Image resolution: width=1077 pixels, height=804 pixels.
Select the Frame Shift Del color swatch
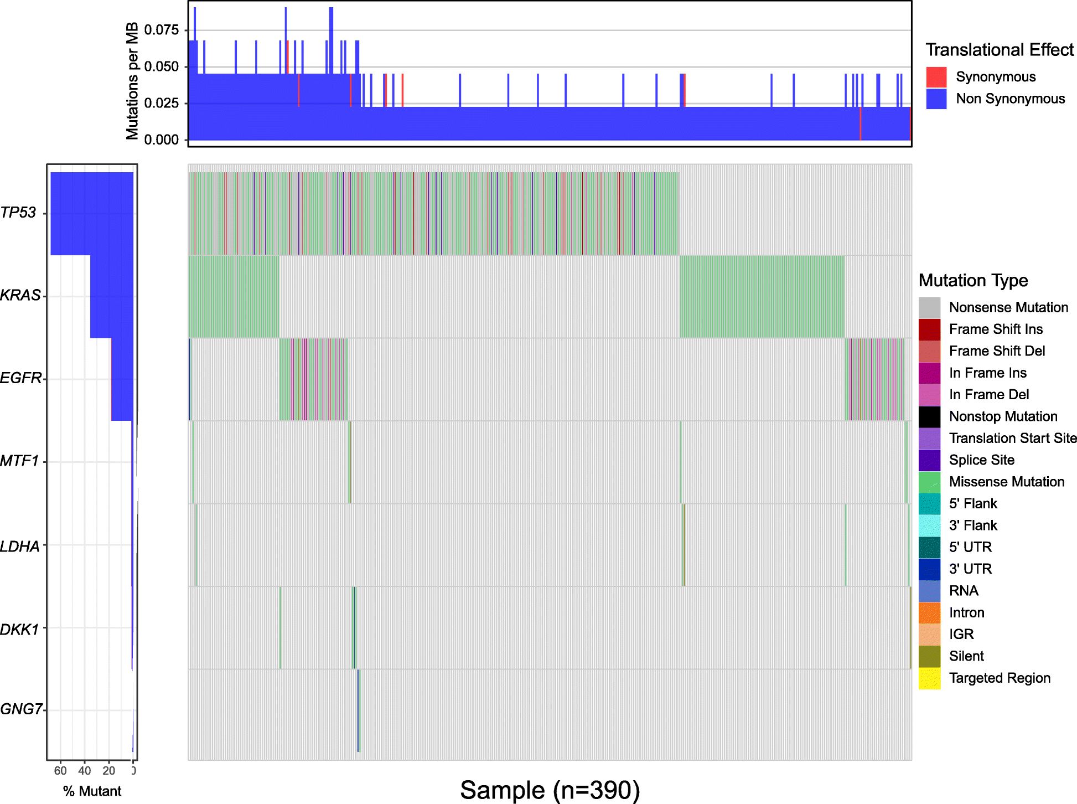[x=929, y=351]
